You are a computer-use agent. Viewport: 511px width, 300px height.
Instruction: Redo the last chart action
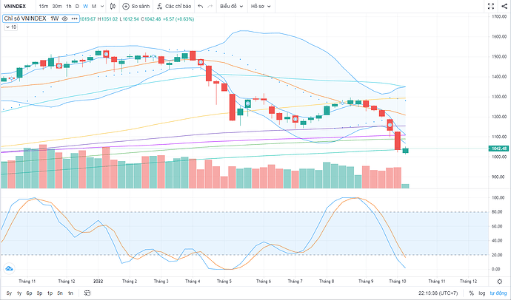pos(210,6)
